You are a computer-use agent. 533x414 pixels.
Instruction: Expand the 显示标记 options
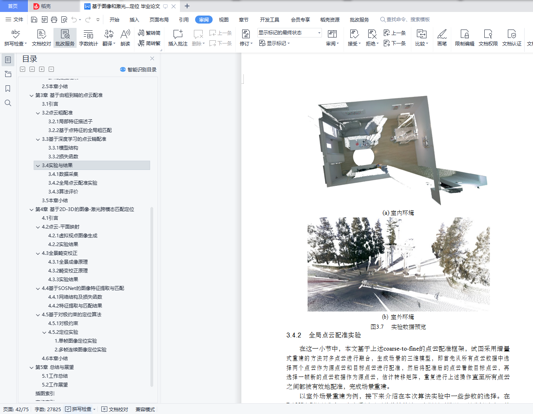[274, 43]
